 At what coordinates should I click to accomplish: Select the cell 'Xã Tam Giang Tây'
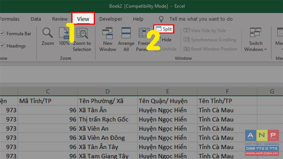(x=108, y=155)
